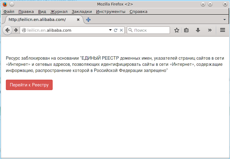Open the Файл menu

pyautogui.click(x=9, y=12)
